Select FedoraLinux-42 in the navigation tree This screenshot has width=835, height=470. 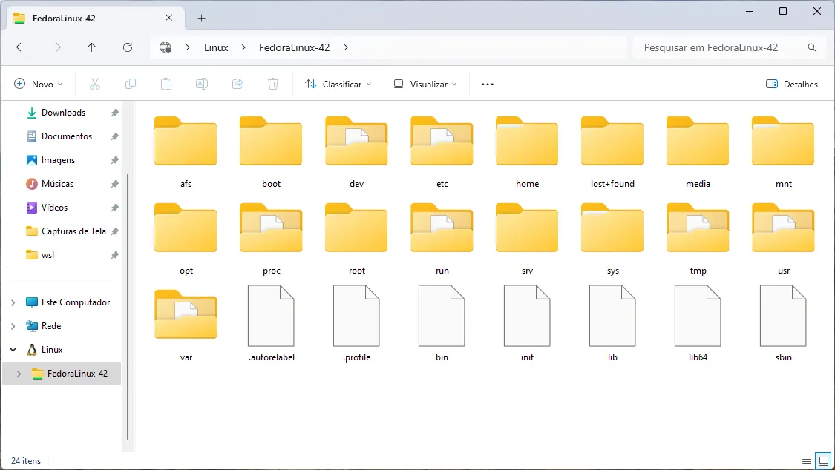click(x=62, y=374)
